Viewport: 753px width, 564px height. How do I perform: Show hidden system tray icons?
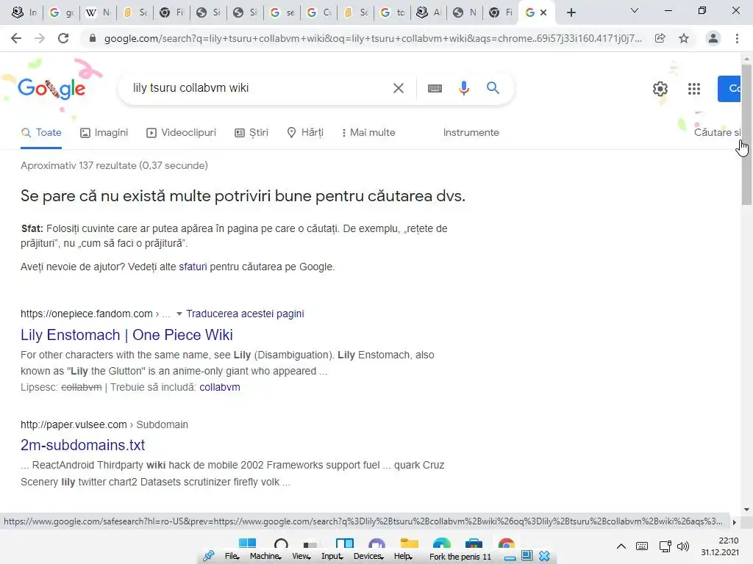click(621, 546)
